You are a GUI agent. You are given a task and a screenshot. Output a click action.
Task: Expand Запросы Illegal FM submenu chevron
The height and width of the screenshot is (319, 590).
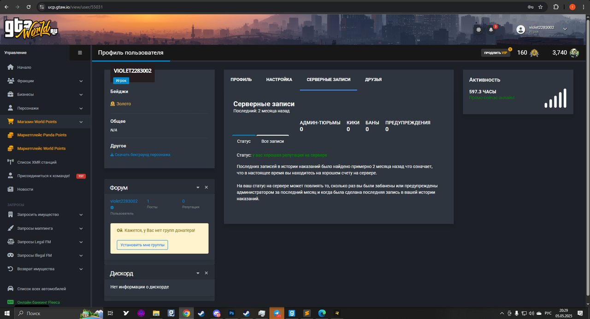coord(81,255)
